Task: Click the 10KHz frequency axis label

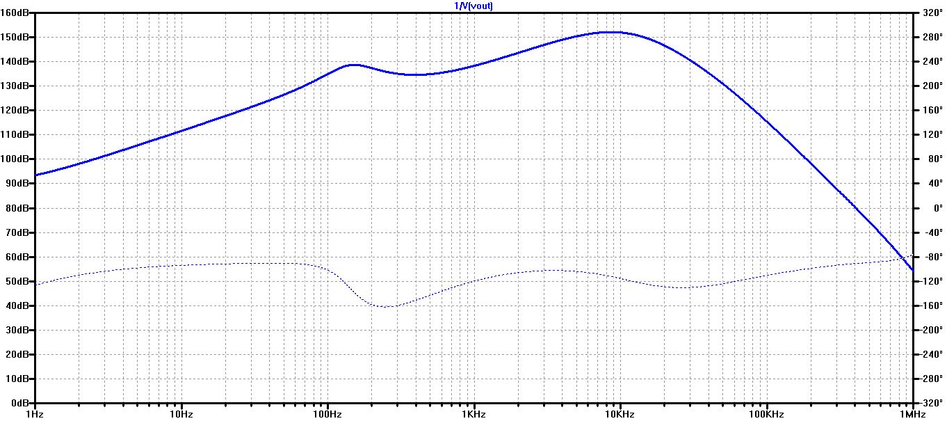Action: point(620,414)
